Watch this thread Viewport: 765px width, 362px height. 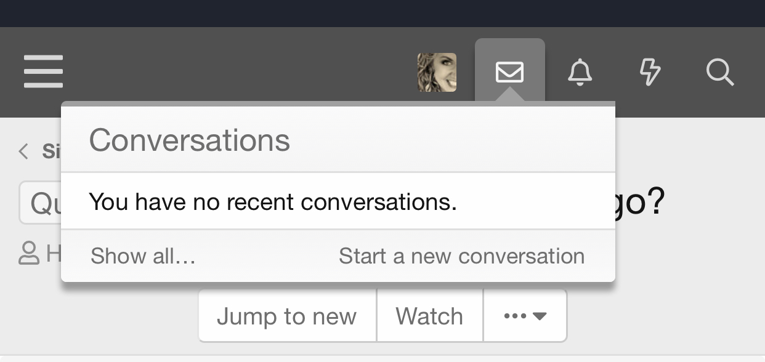[x=429, y=316]
